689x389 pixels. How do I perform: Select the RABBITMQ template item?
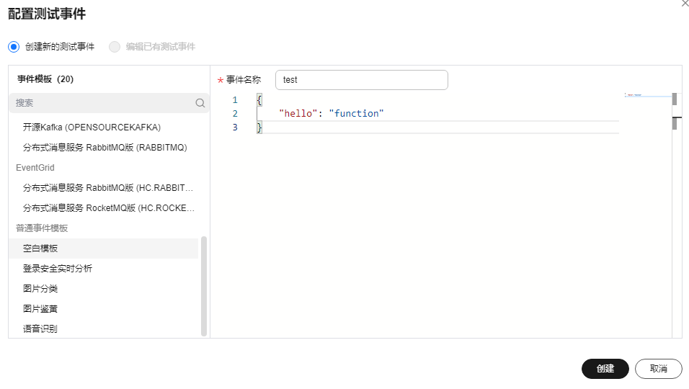tap(105, 148)
